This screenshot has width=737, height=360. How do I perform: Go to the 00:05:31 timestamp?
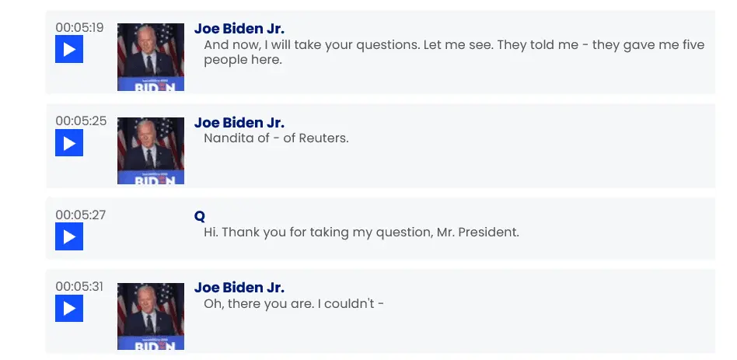(x=79, y=286)
